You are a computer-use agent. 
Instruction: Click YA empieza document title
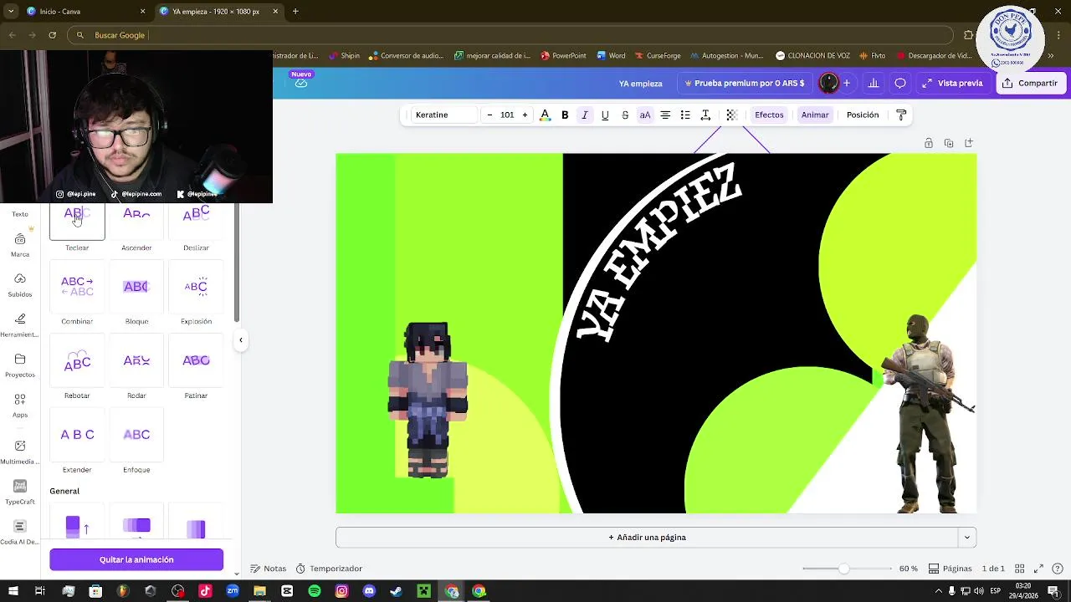point(641,84)
